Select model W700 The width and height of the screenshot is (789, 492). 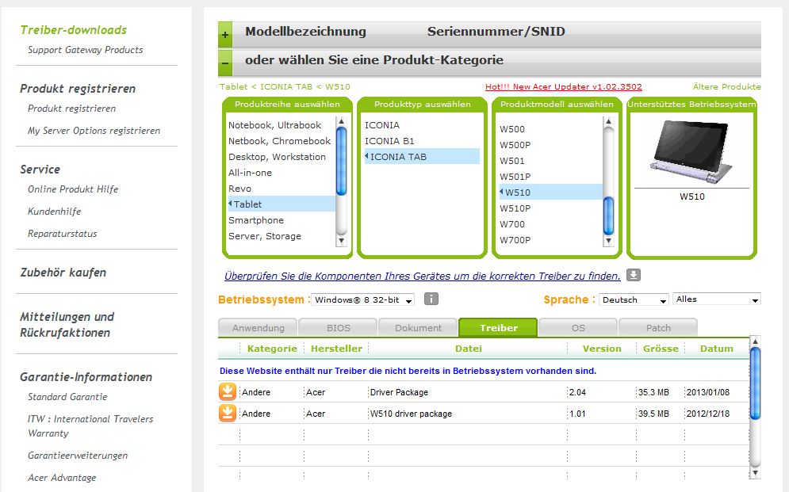click(512, 224)
